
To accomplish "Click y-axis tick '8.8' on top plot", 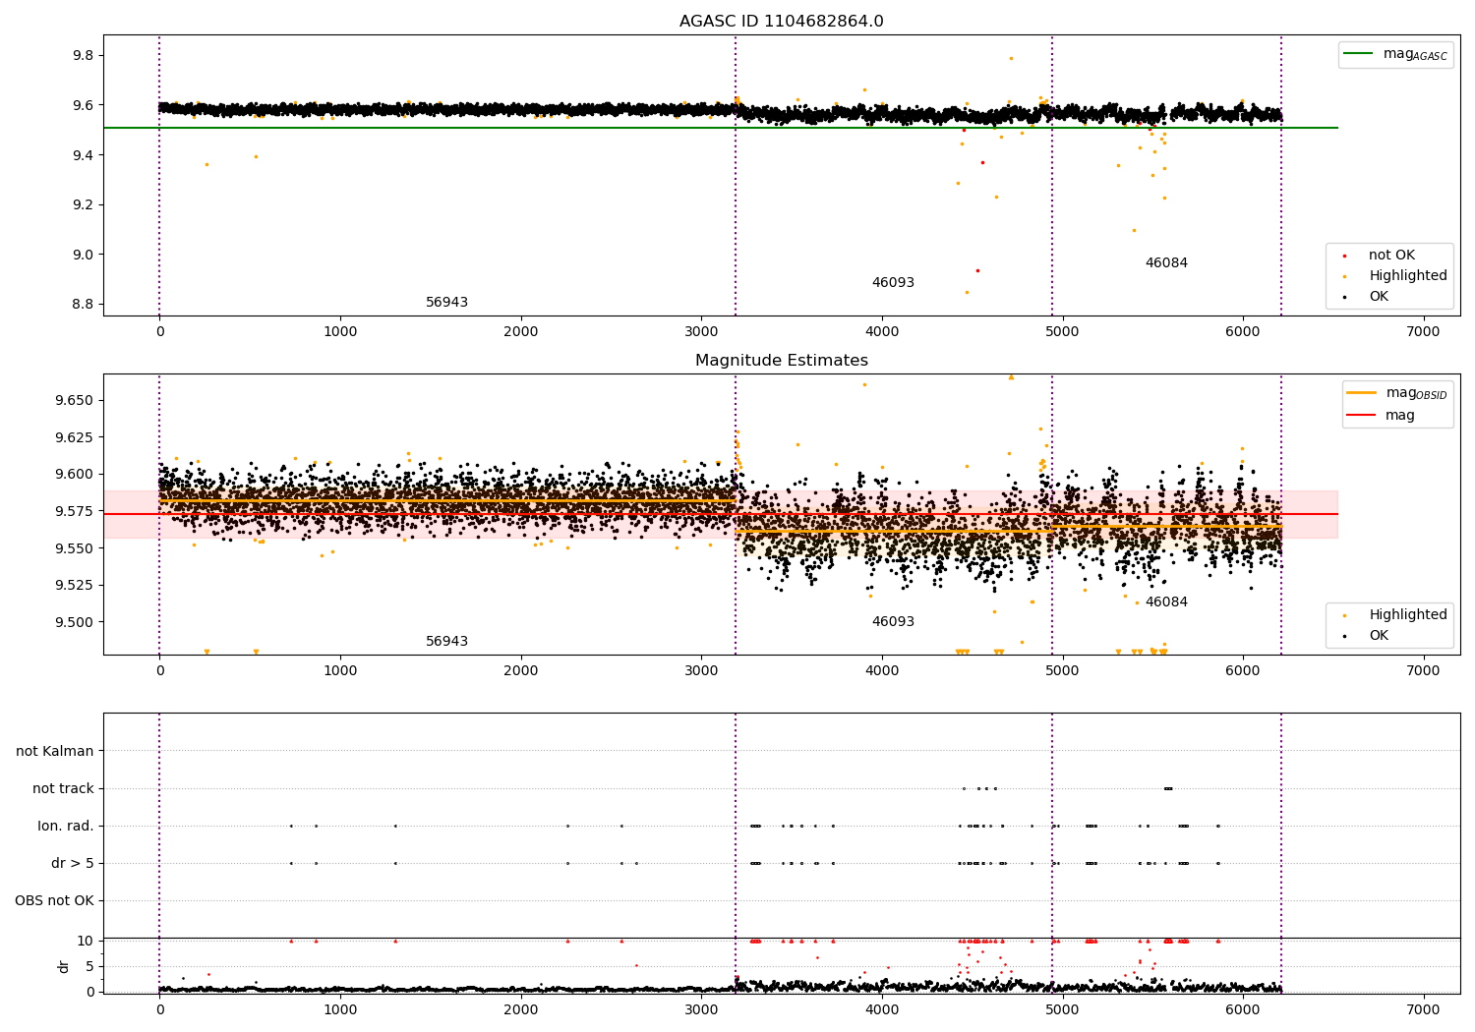I will pos(84,305).
